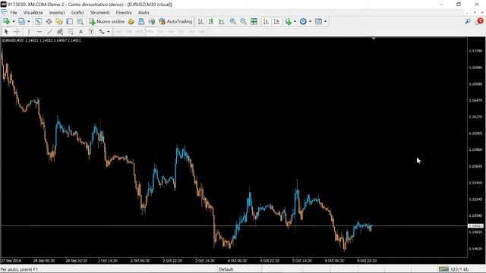Expand the Indicators dropdown arrow
Screen dimensions: 486x273
tap(295, 21)
